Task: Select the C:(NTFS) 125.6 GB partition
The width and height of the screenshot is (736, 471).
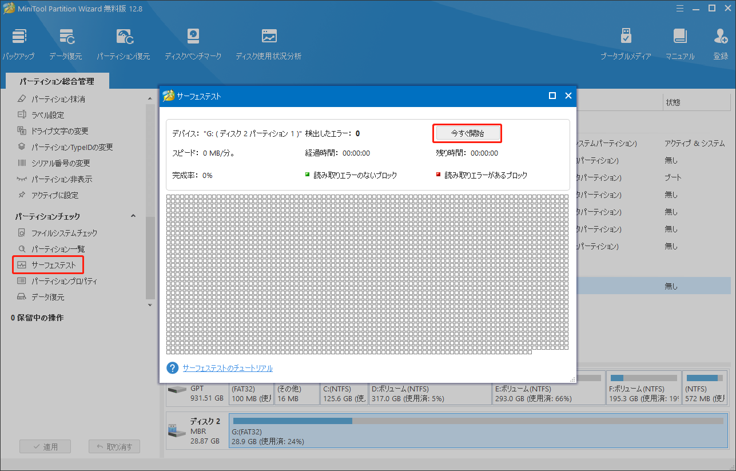Action: coord(343,393)
